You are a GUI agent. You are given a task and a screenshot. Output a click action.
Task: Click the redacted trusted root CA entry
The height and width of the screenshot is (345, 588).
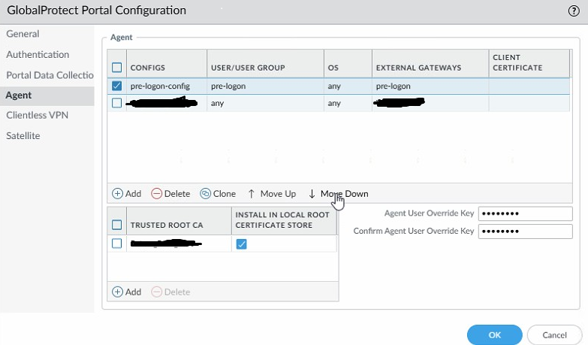coord(166,244)
